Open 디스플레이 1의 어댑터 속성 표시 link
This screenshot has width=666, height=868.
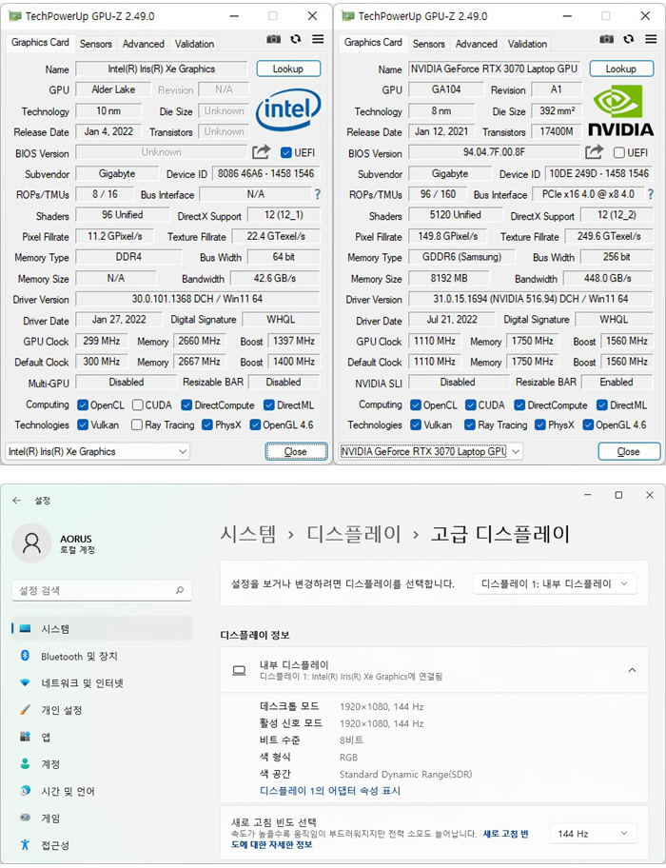coord(330,791)
